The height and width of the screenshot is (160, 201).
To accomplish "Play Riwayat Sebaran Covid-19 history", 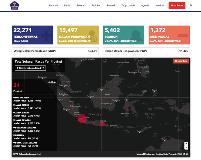I will [x=30, y=68].
